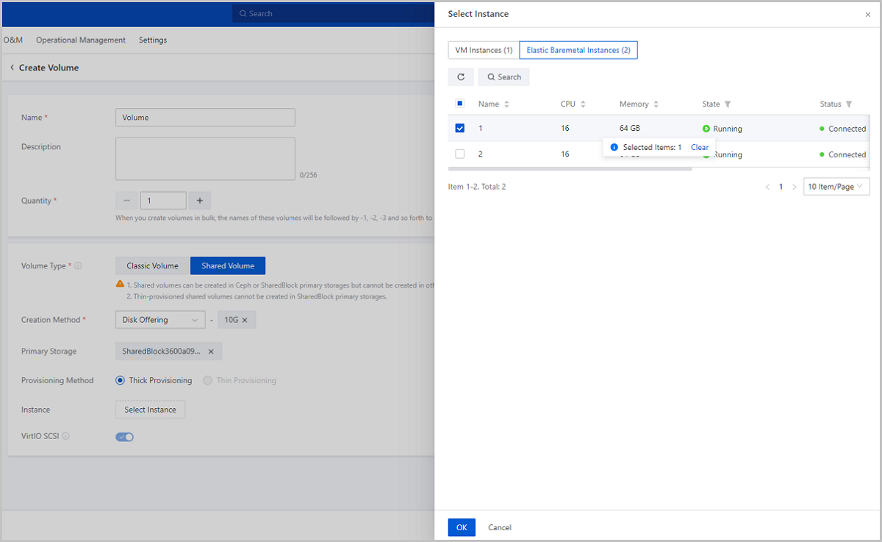
Task: Check the checkbox for instance 2
Action: tap(460, 154)
